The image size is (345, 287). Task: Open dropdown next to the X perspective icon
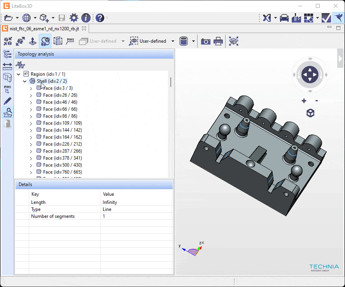pyautogui.click(x=275, y=18)
